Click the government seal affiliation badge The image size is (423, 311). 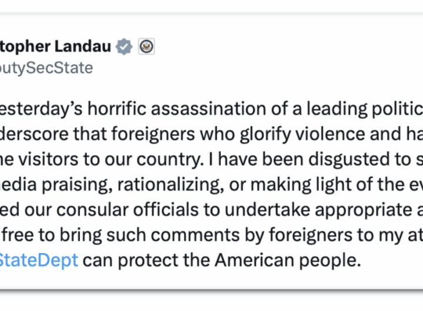click(146, 47)
